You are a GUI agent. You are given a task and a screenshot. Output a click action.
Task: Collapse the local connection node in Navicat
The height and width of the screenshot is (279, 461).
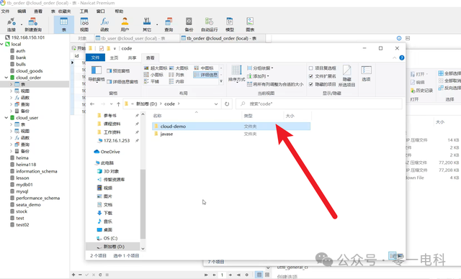pyautogui.click(x=1, y=45)
